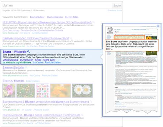This screenshot has height=127, width=163.
Task: Open the 'Blumentypen' sitelink of Wikipedia result
Action: (26, 60)
